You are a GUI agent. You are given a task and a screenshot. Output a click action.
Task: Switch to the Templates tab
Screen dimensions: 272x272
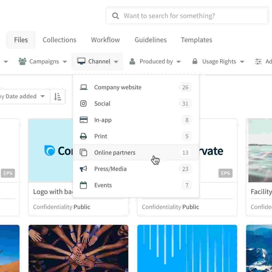click(197, 40)
